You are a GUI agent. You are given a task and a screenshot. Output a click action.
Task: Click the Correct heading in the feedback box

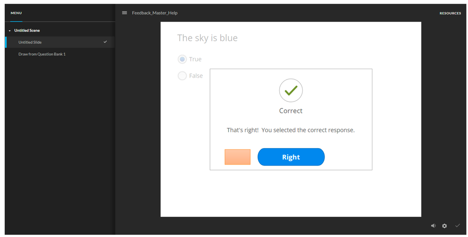[291, 111]
